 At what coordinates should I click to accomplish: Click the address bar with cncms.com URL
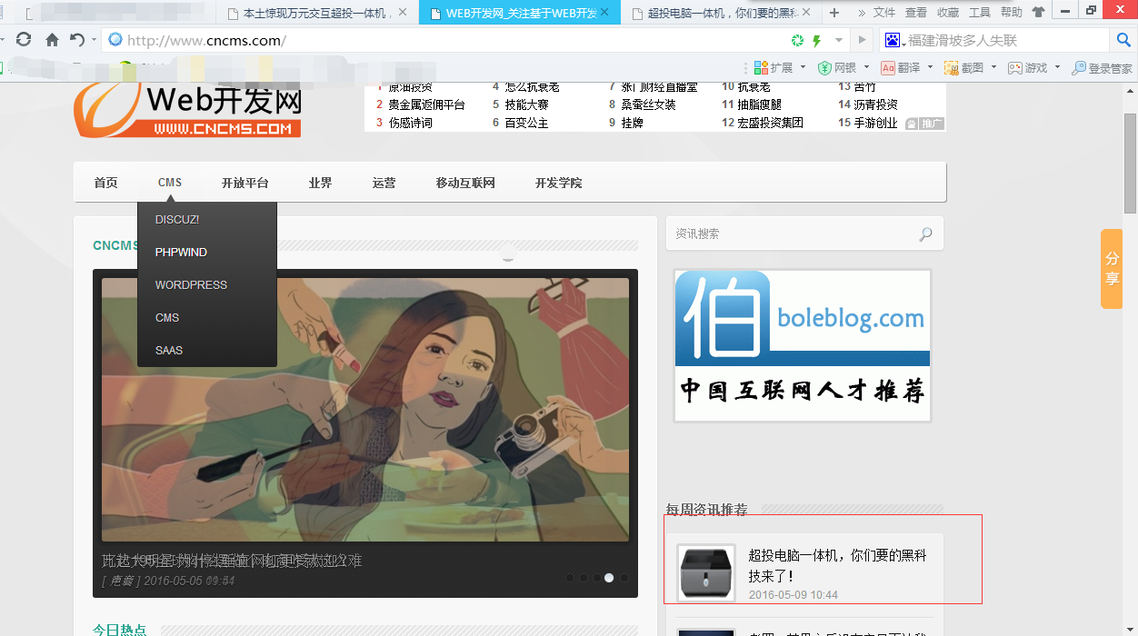coord(445,40)
